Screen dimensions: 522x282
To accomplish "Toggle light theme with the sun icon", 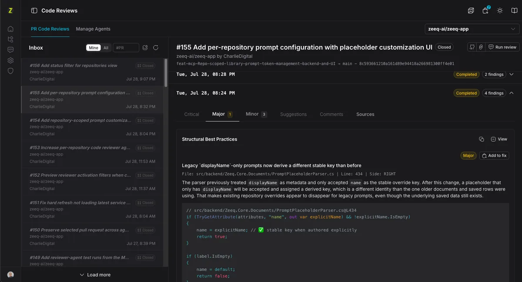I will click(x=500, y=10).
